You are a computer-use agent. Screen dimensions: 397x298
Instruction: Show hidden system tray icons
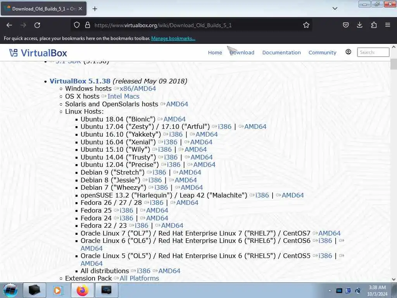330,291
